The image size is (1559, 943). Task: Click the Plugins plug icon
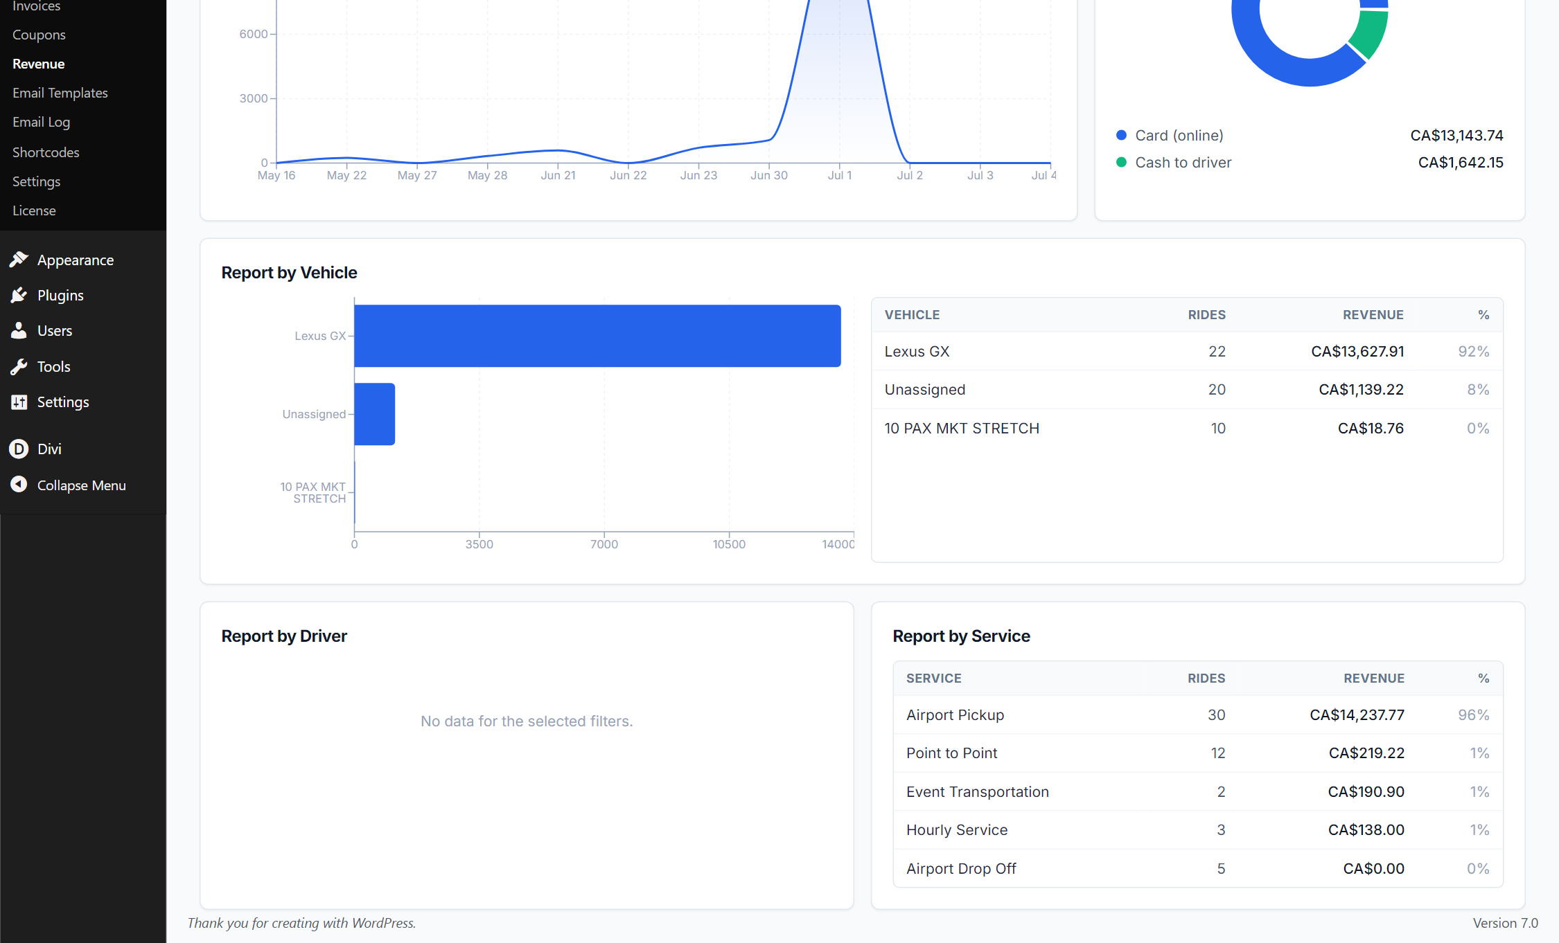tap(19, 295)
